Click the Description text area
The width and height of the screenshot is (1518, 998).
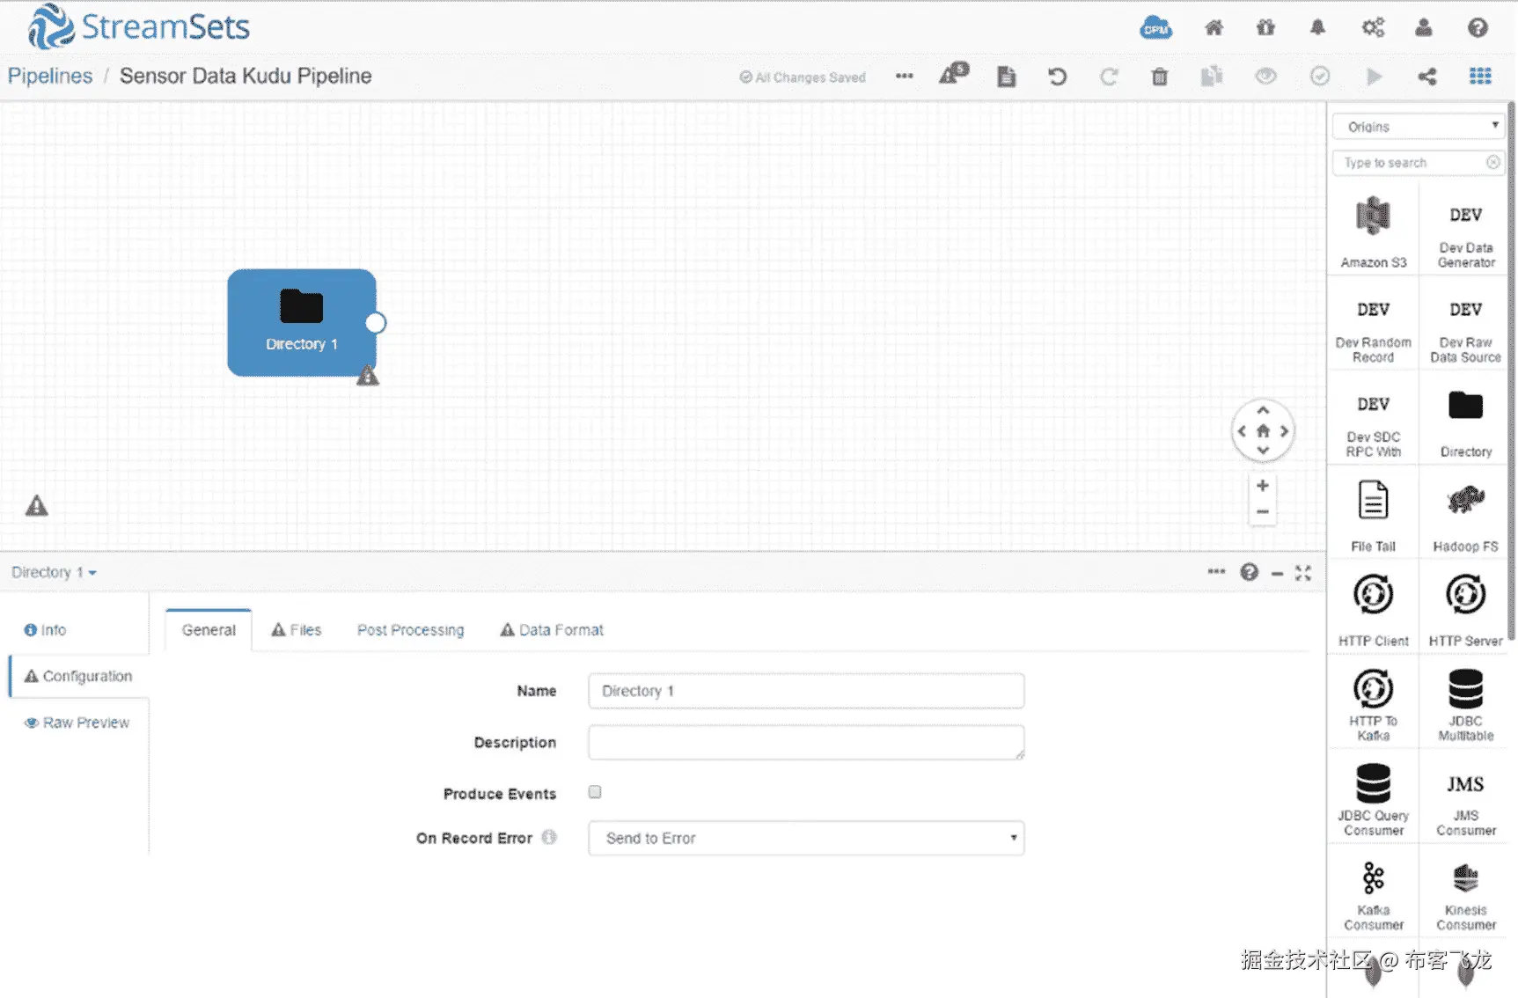806,742
